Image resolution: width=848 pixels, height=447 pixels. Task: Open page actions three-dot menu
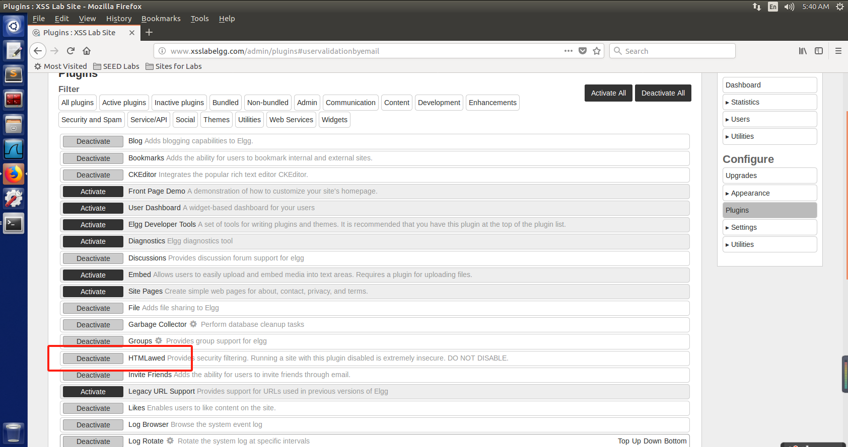[x=569, y=51]
